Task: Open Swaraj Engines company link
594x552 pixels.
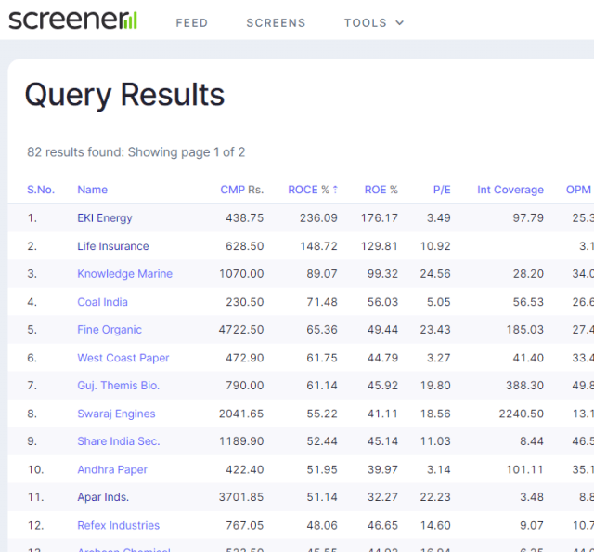Action: (116, 414)
